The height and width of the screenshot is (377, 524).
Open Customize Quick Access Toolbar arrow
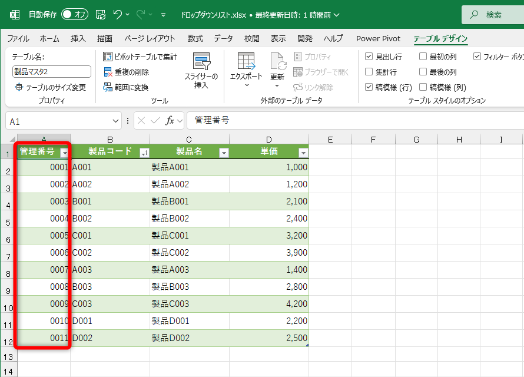click(x=163, y=15)
